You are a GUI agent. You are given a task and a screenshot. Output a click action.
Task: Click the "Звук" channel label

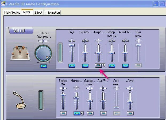(x=71, y=32)
